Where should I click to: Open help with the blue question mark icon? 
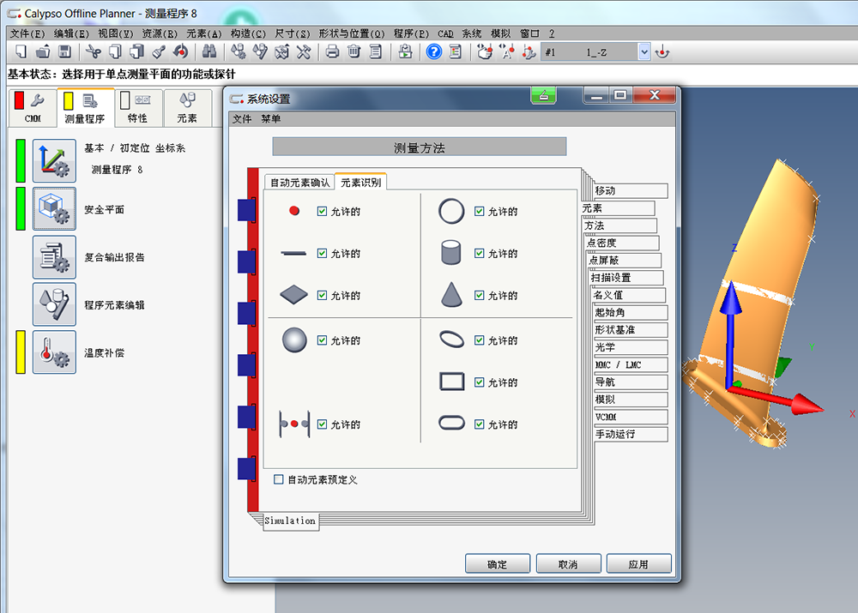433,52
